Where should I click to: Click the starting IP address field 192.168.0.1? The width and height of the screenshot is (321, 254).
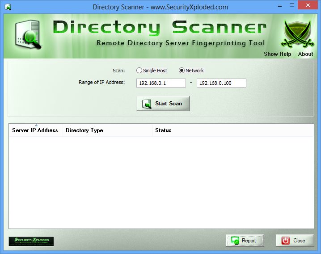click(x=161, y=83)
